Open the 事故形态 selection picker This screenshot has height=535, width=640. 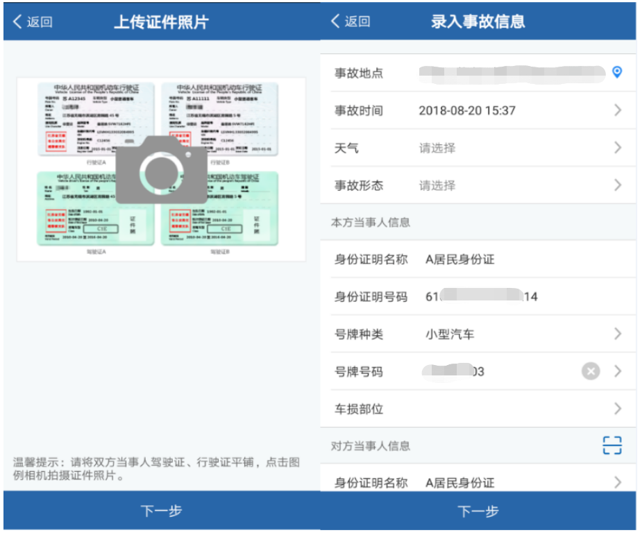[x=479, y=185]
